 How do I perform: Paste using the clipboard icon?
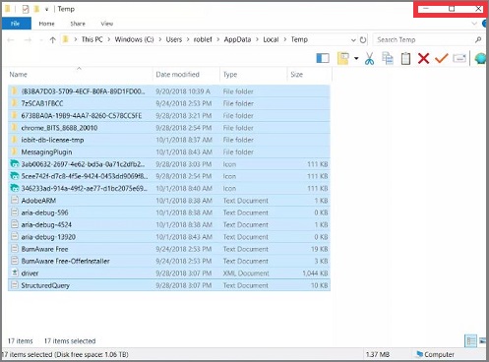click(x=405, y=58)
